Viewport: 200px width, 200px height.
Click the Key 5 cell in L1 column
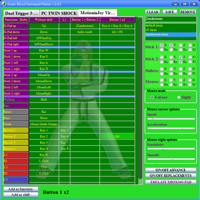click(64, 130)
